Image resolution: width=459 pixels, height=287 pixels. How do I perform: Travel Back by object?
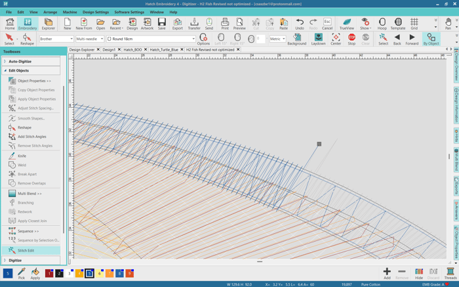[x=397, y=39]
